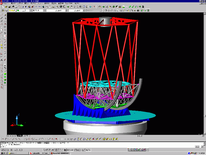Toggle GRID display in status bar
Viewport: 206px width, 155px height.
[x=52, y=150]
